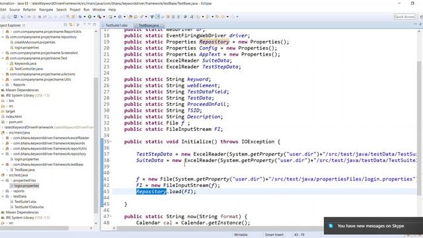
Task: Click the editor vertical scrollbar
Action: pos(418,128)
